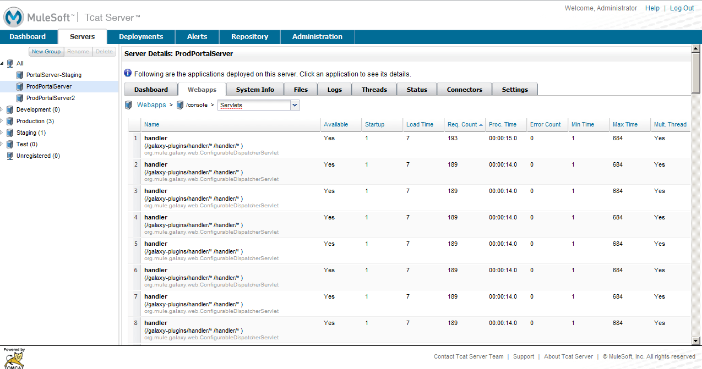Open the Repository navigation tab

pos(249,37)
